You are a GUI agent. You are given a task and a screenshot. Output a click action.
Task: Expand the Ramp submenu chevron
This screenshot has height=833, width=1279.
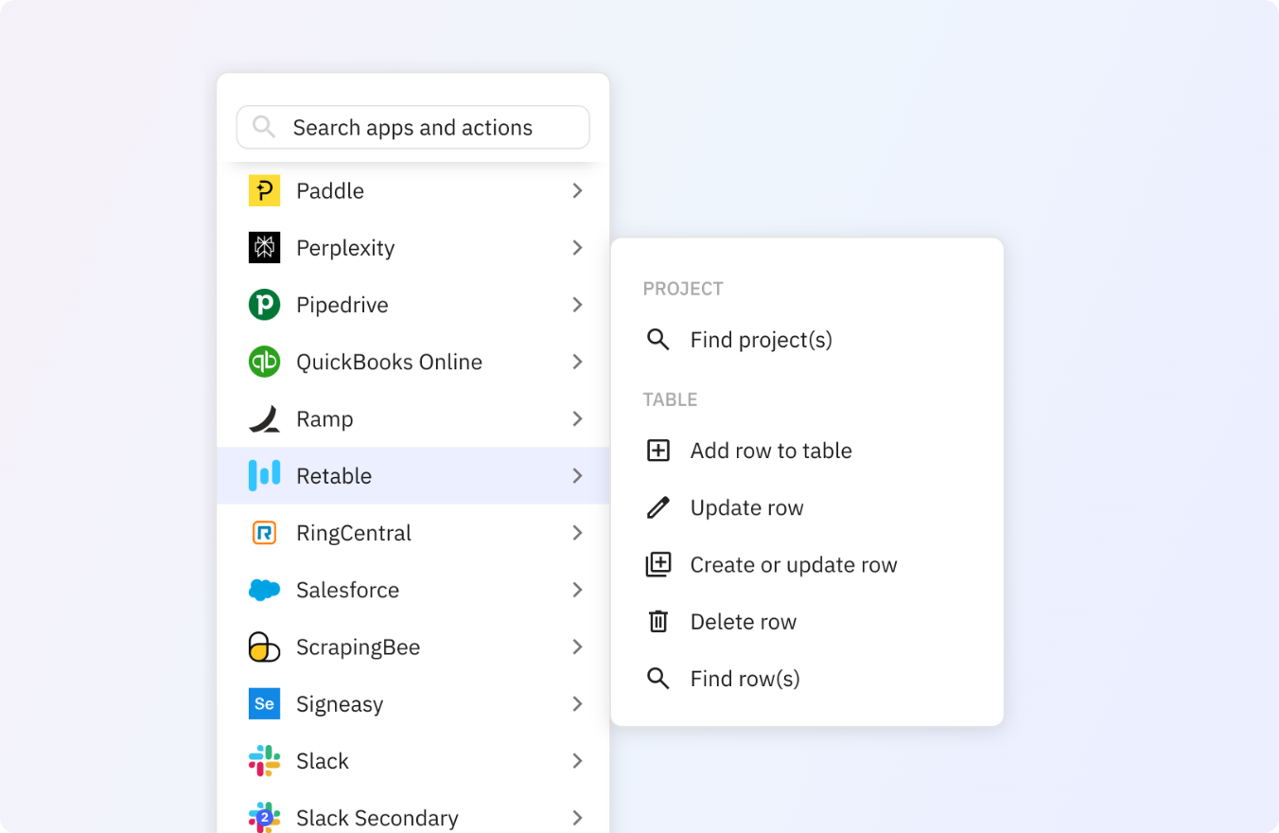click(x=577, y=418)
